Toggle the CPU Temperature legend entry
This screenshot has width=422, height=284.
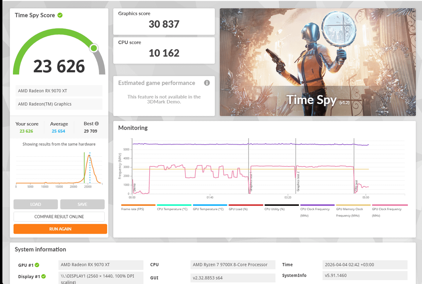174,209
